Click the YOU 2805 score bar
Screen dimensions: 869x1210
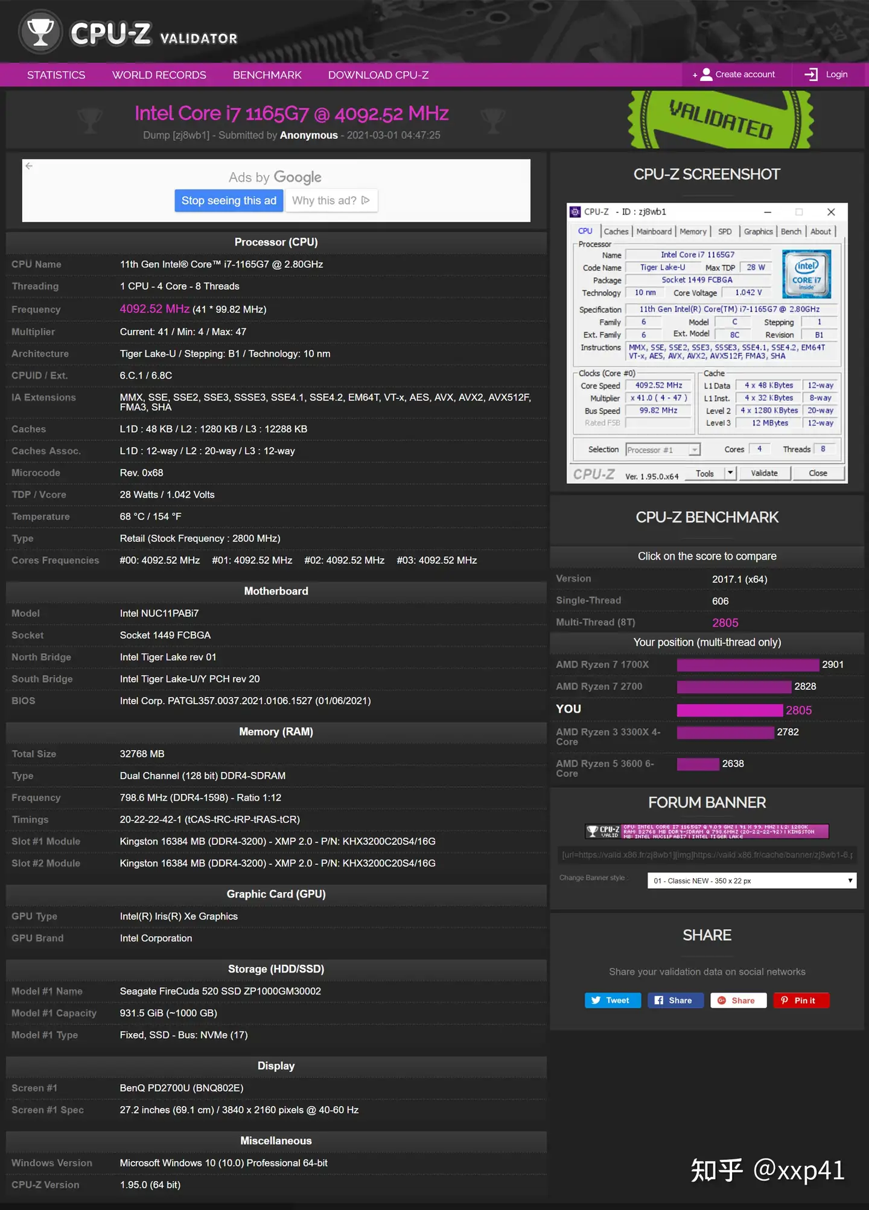coord(730,710)
